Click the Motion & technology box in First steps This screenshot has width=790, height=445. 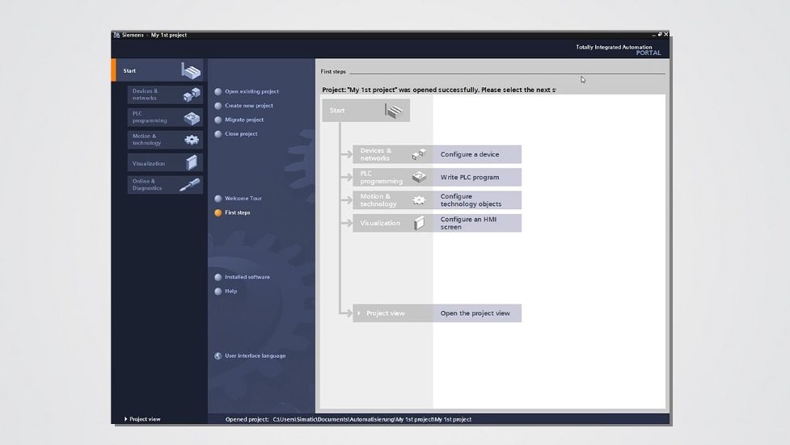coord(393,200)
